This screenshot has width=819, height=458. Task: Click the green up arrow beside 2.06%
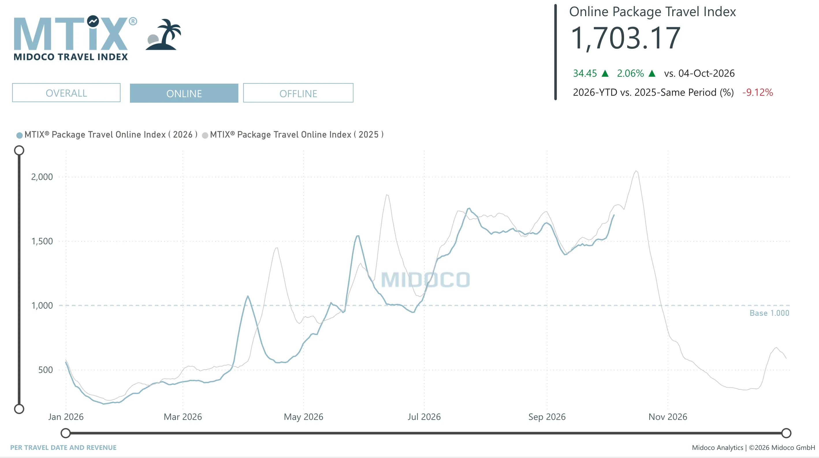click(652, 73)
